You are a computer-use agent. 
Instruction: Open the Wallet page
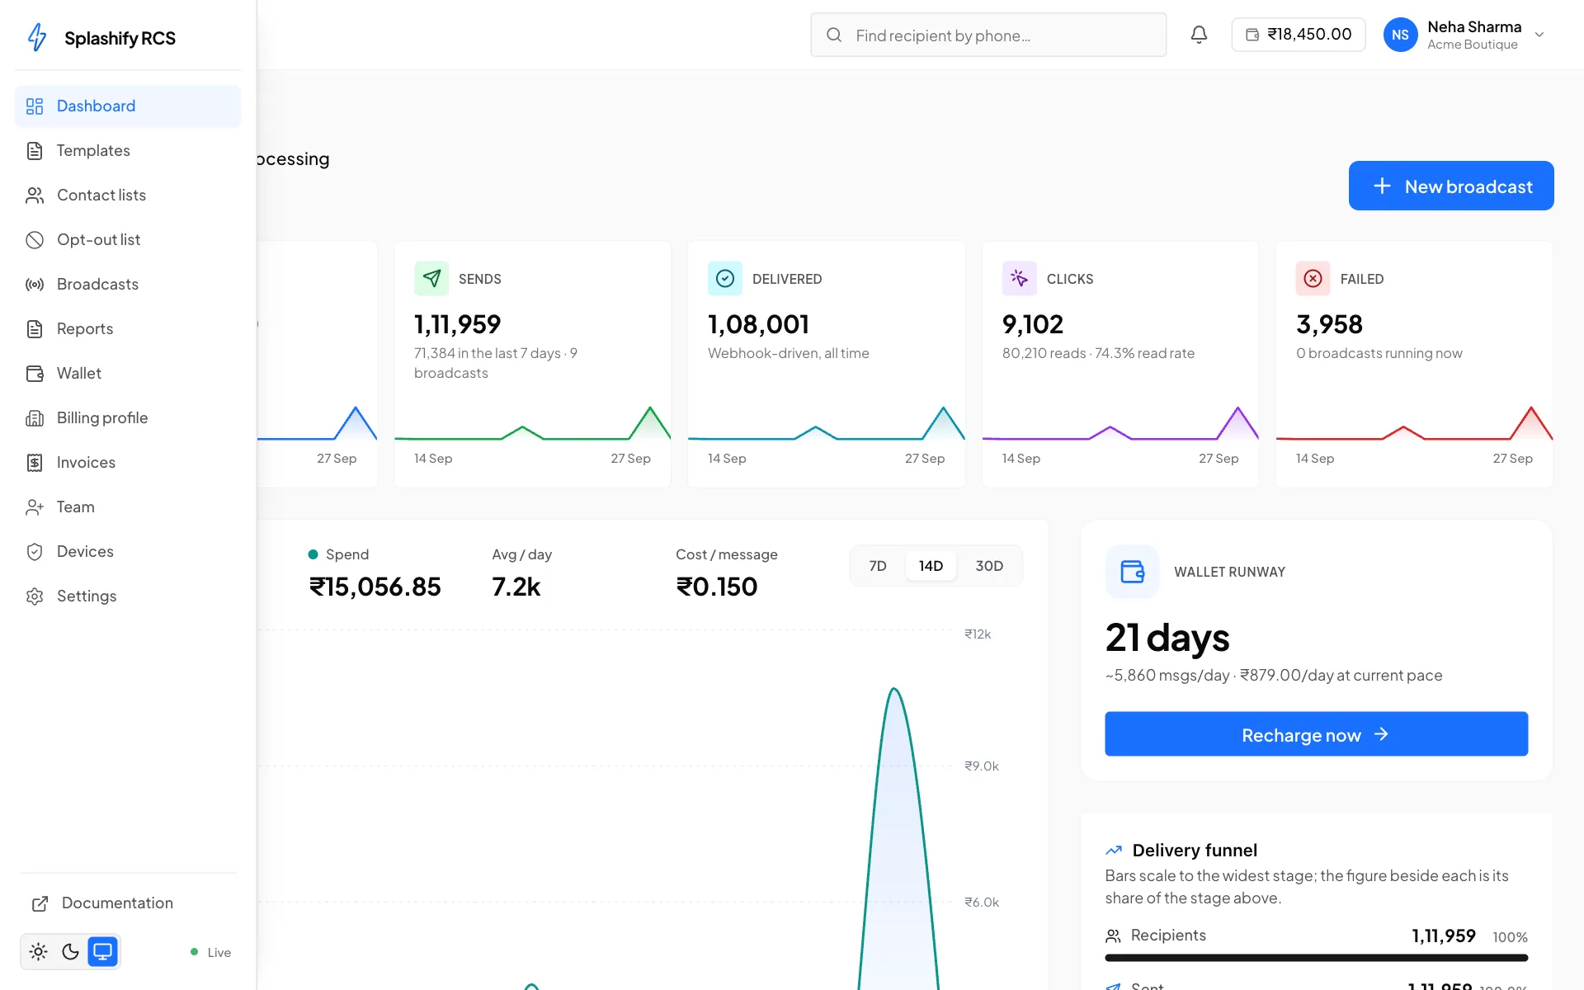click(x=128, y=374)
